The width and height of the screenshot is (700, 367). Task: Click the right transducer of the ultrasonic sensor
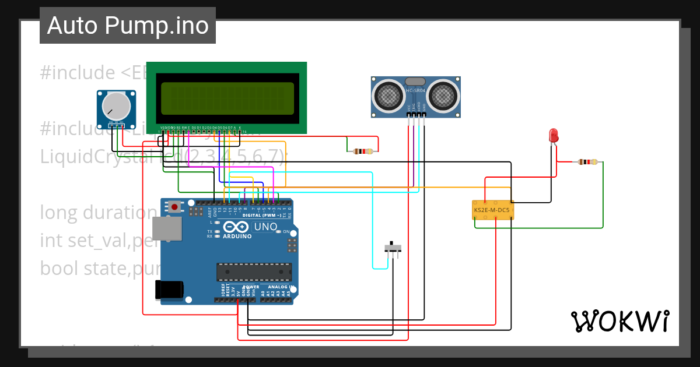pos(443,94)
